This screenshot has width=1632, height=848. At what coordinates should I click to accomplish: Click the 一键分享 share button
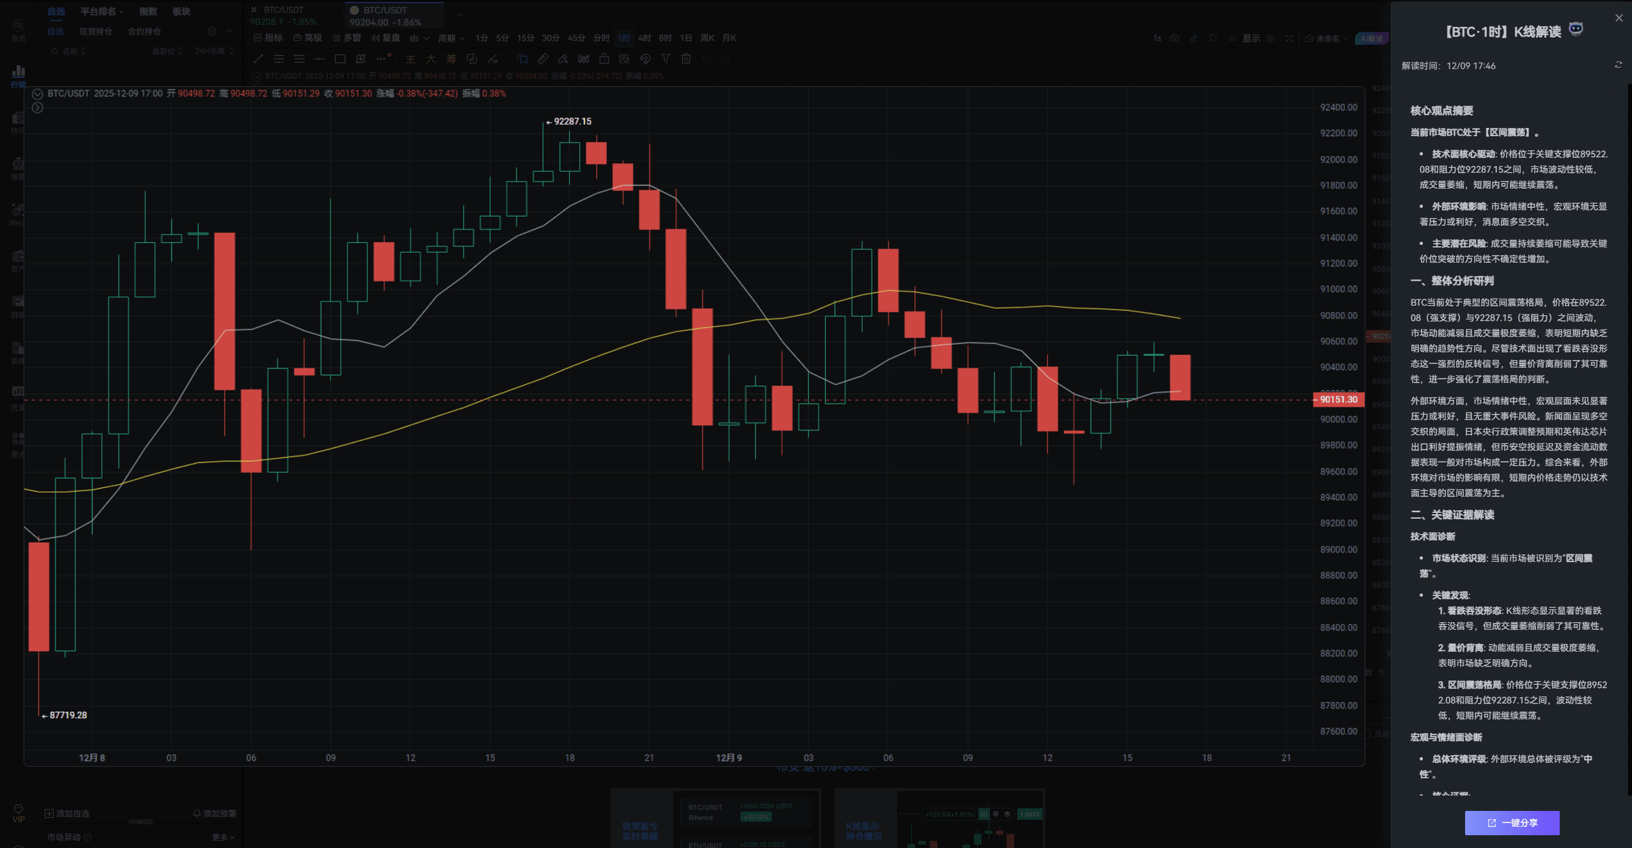coord(1512,822)
